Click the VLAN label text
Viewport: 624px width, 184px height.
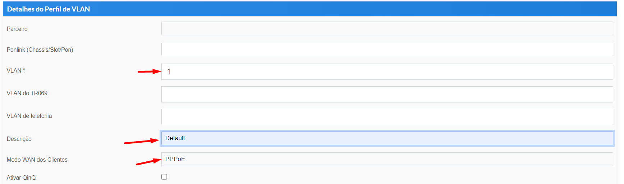pos(14,70)
